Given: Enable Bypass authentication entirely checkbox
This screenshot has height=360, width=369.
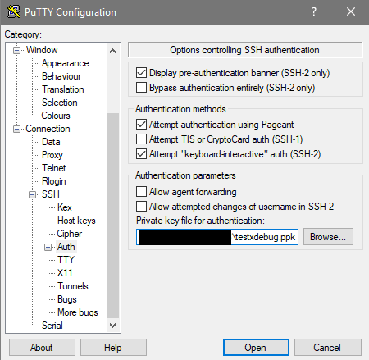Looking at the screenshot, I should [141, 88].
